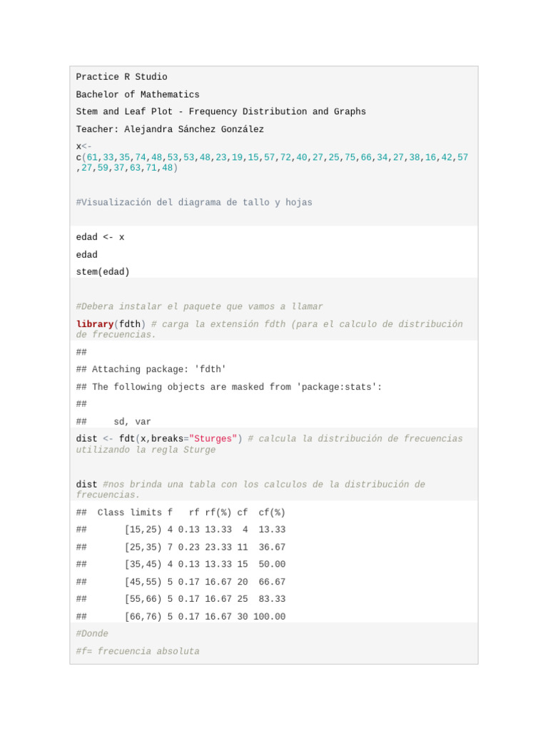The width and height of the screenshot is (548, 731).
Task: Click the 'Bachelor of Mathematics' line
Action: [138, 94]
